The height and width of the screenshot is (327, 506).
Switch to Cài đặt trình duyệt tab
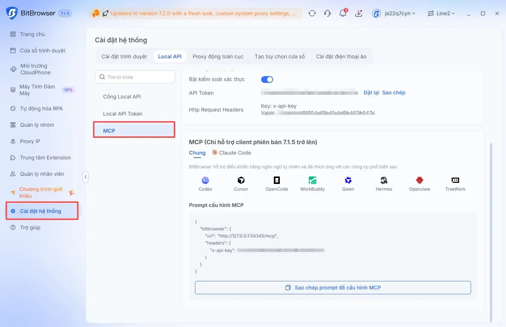click(124, 56)
